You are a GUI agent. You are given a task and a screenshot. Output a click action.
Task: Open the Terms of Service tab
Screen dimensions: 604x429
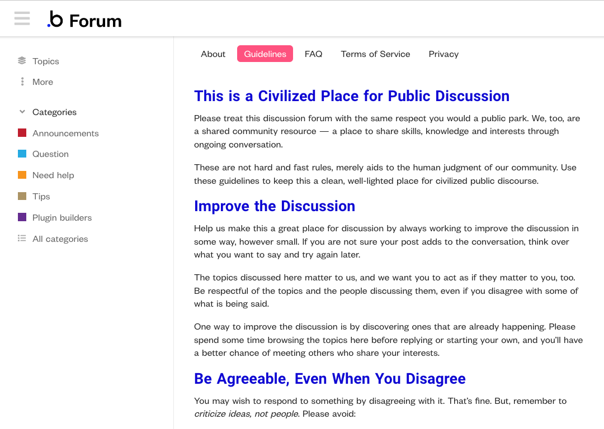click(375, 54)
